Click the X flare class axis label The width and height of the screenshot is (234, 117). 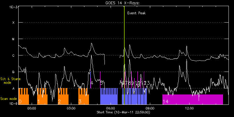(13, 23)
